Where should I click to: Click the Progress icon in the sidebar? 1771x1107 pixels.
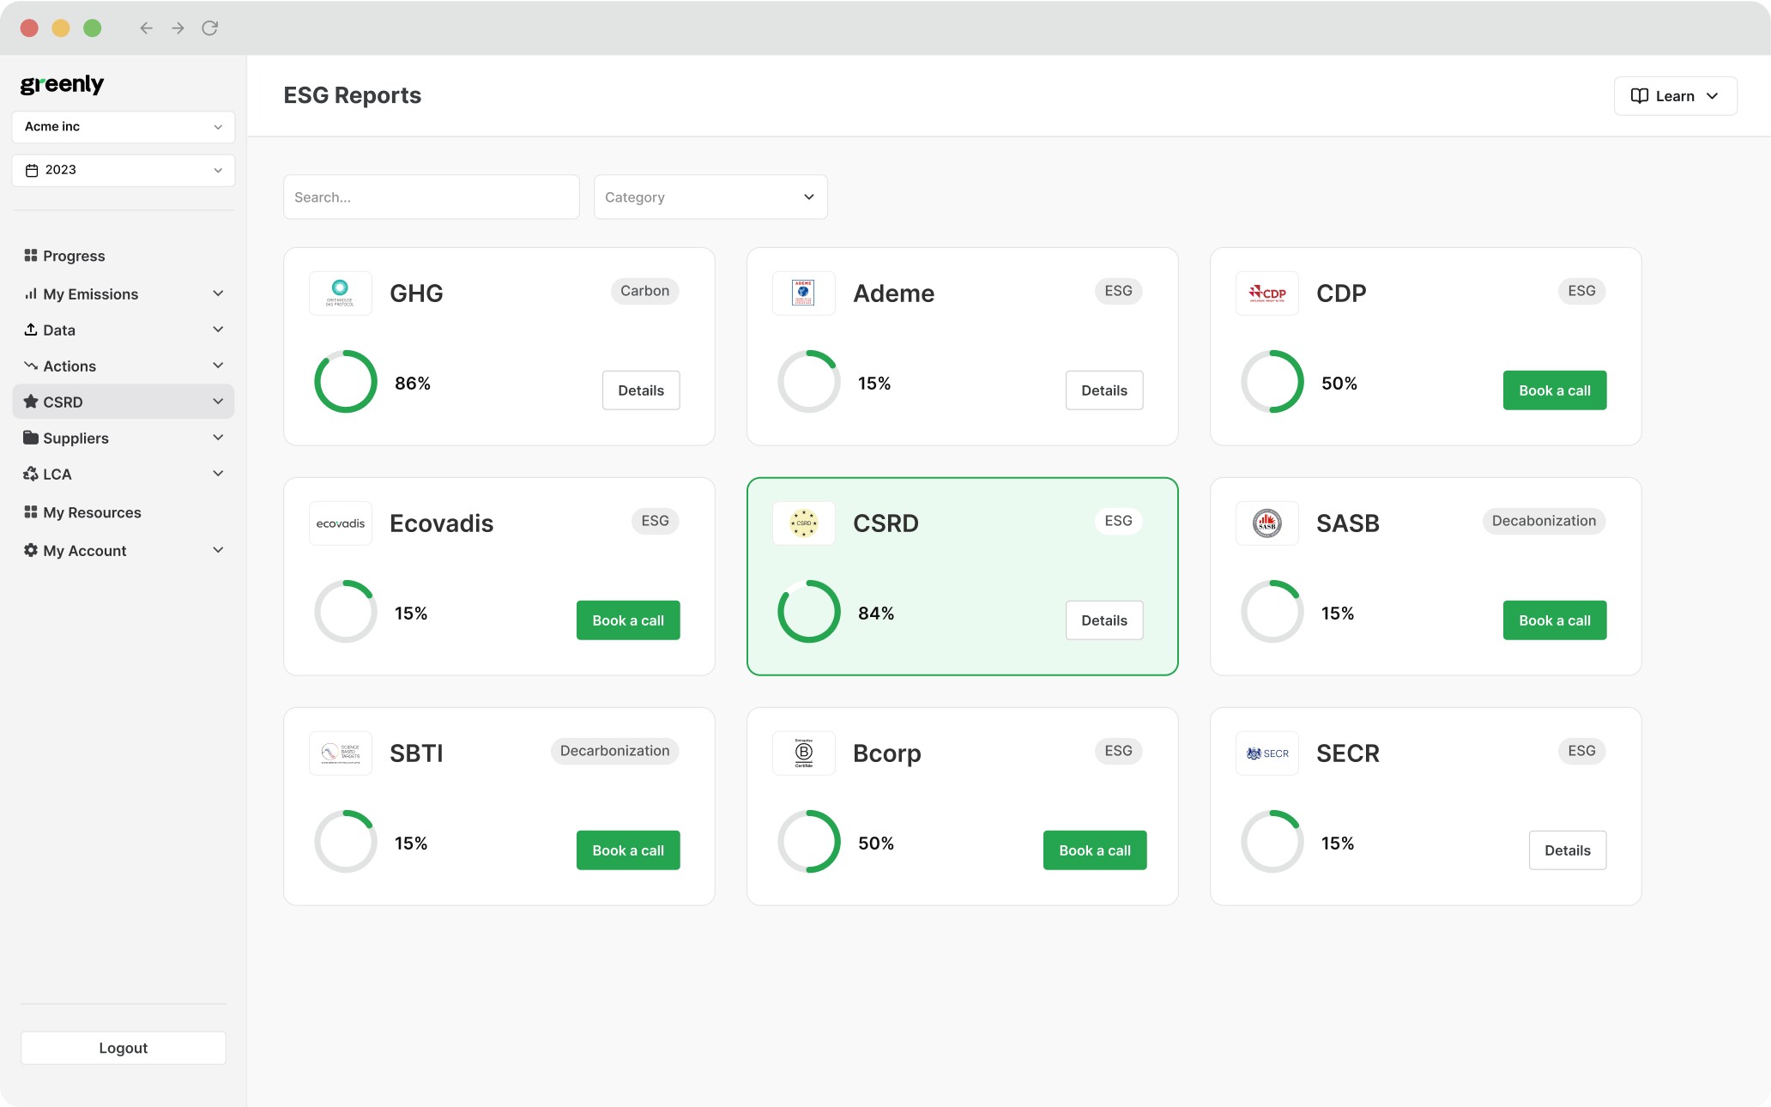31,255
